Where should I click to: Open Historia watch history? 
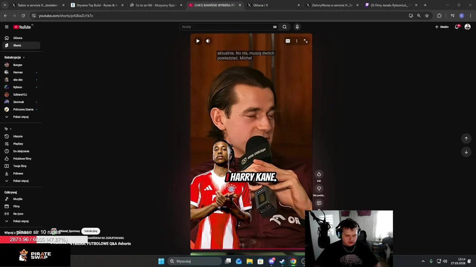pyautogui.click(x=21, y=136)
